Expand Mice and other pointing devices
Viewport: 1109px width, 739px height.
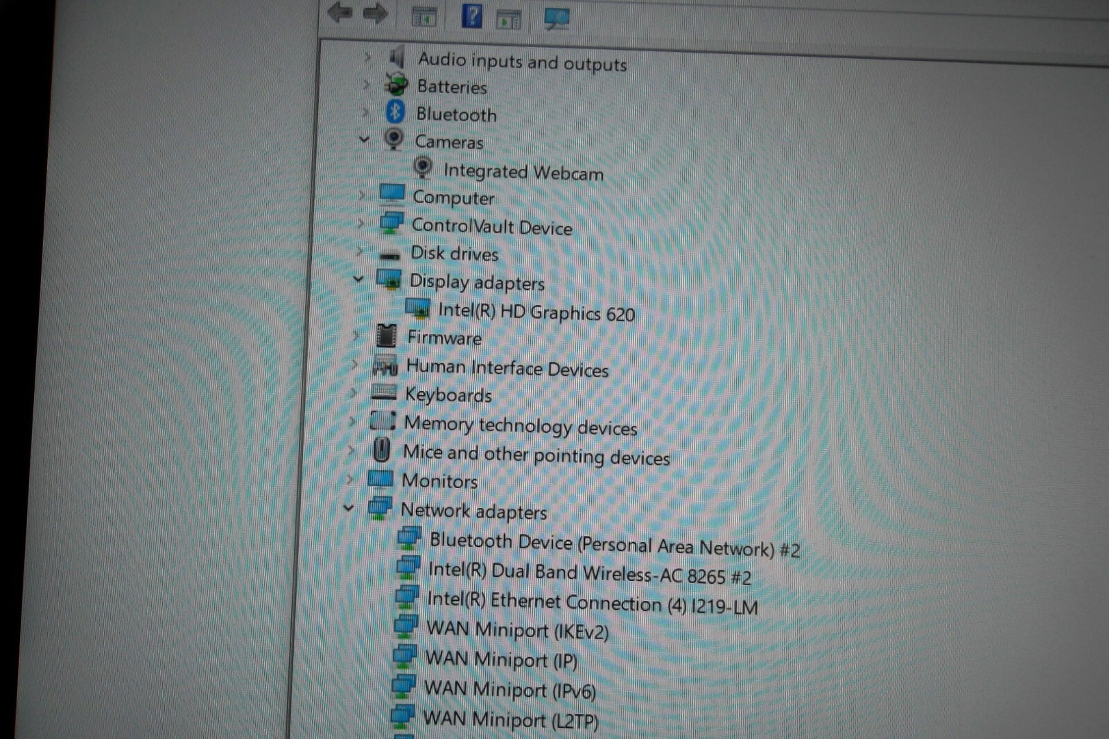pos(351,450)
